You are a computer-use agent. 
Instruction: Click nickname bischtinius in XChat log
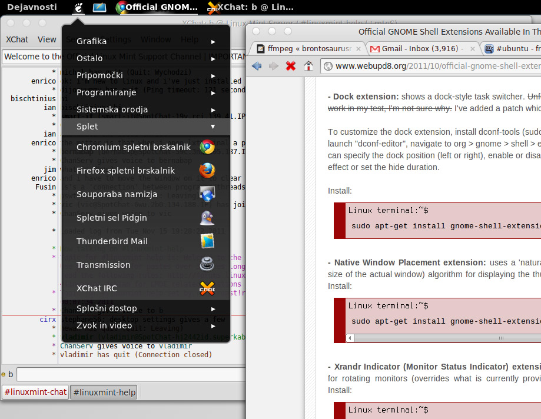point(33,99)
